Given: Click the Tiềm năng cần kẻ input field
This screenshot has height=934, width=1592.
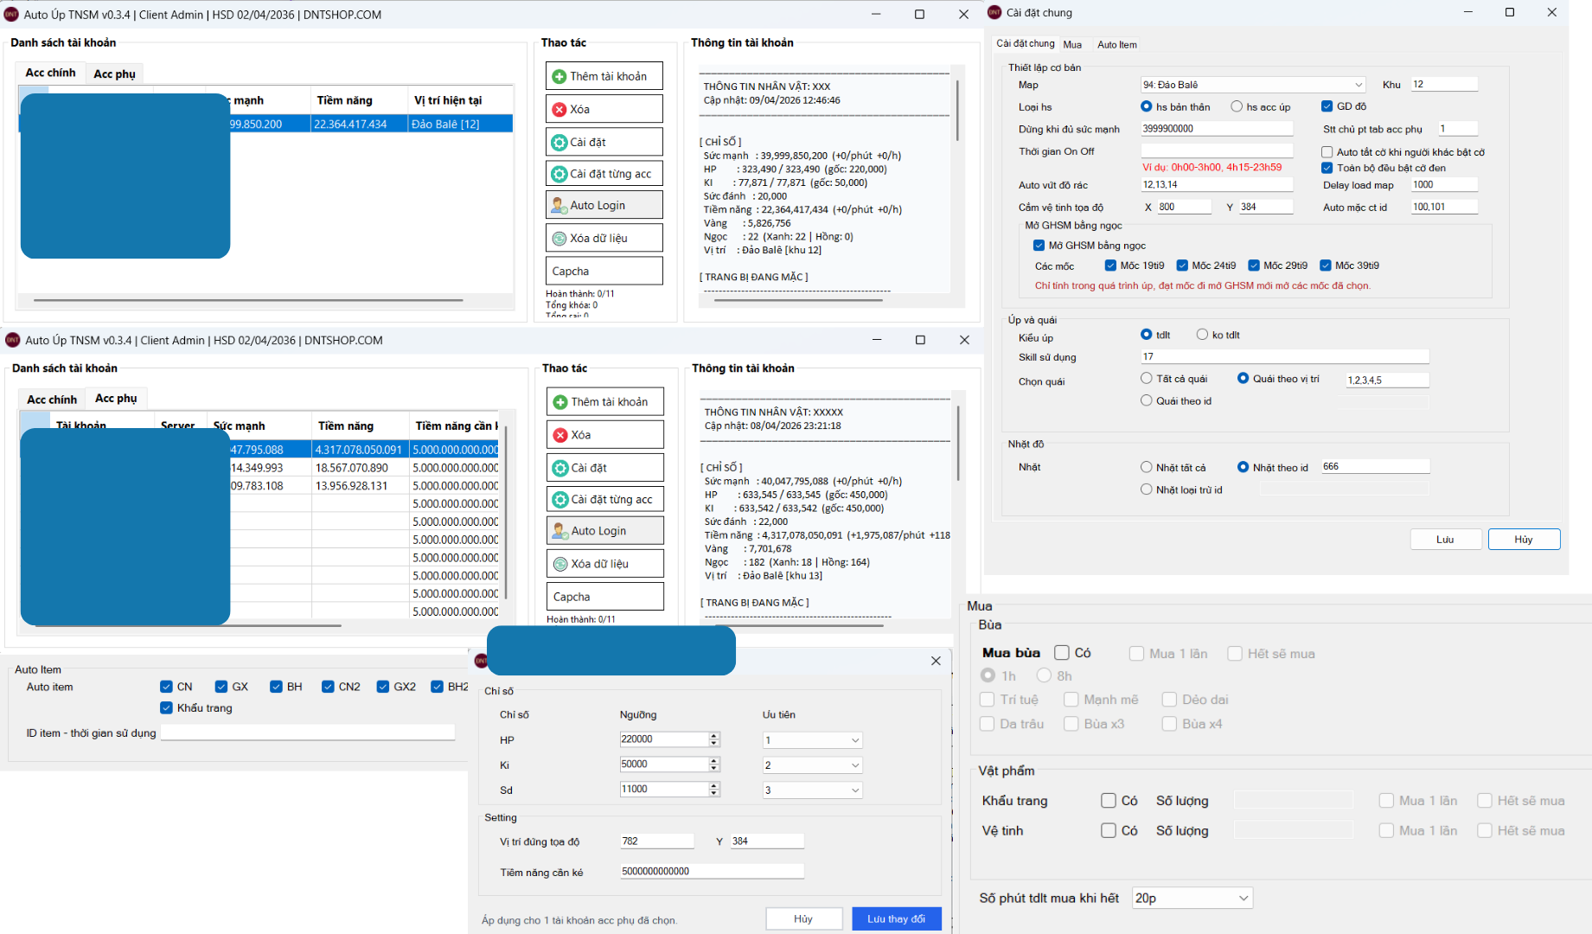Looking at the screenshot, I should 711,872.
